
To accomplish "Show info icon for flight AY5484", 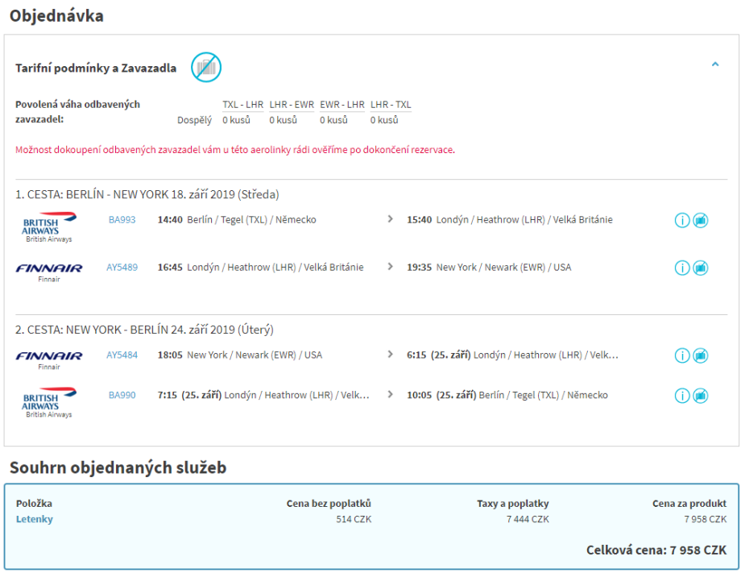I will click(x=682, y=355).
